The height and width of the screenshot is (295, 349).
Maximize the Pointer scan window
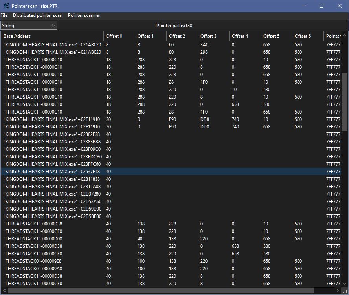coord(321,6)
